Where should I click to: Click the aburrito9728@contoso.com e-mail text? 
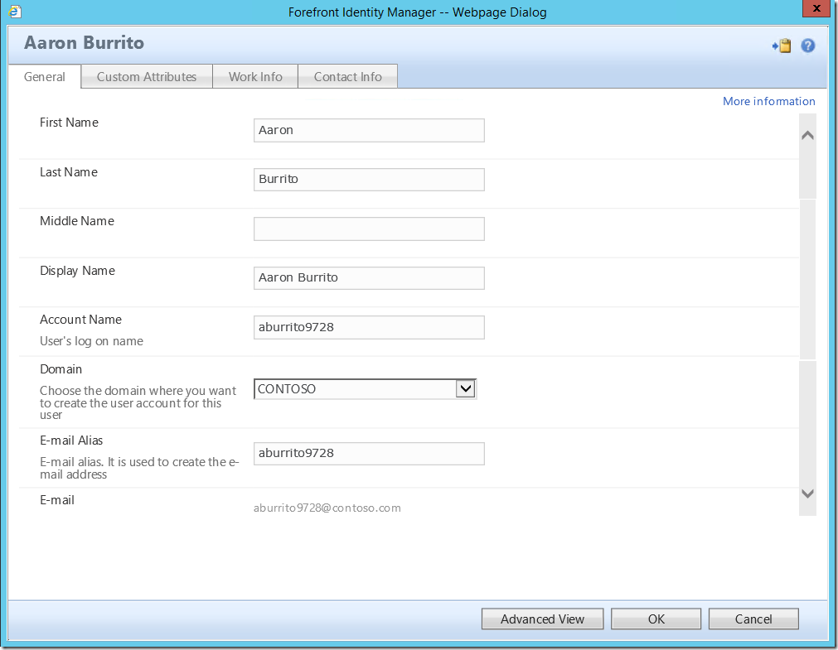327,508
